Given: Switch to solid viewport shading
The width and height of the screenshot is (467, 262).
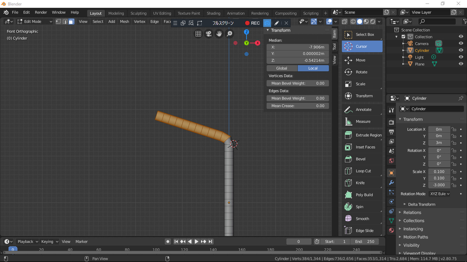Looking at the screenshot, I should tap(360, 22).
